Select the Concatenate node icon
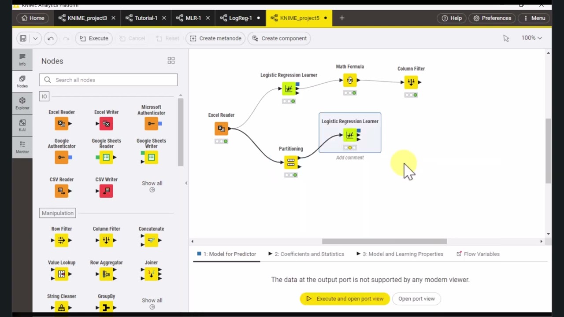Screen dimensions: 564x317 point(151,240)
